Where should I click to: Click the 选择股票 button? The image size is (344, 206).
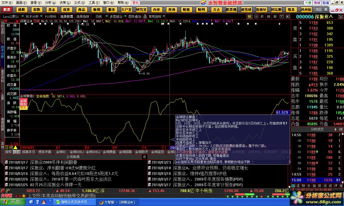click(x=67, y=17)
